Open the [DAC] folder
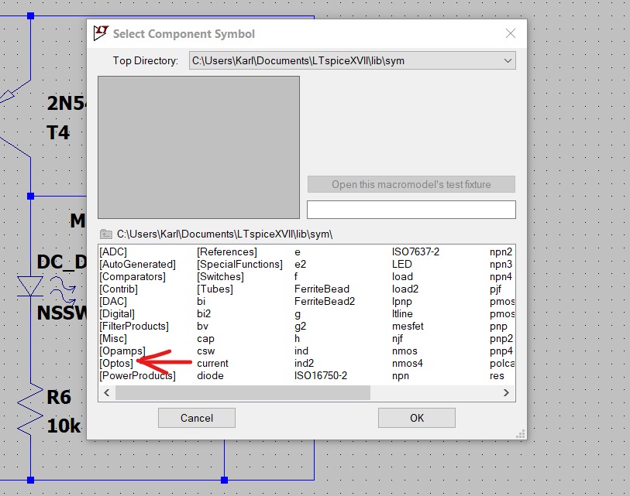 [113, 301]
